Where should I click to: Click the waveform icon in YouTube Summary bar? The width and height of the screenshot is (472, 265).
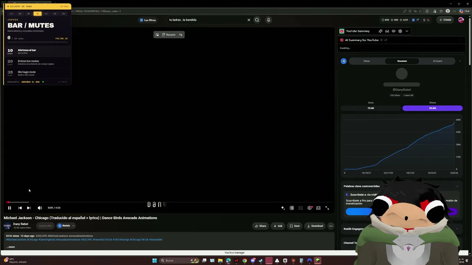tap(393, 31)
